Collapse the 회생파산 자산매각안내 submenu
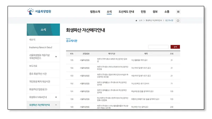The image size is (212, 119). coord(56,105)
